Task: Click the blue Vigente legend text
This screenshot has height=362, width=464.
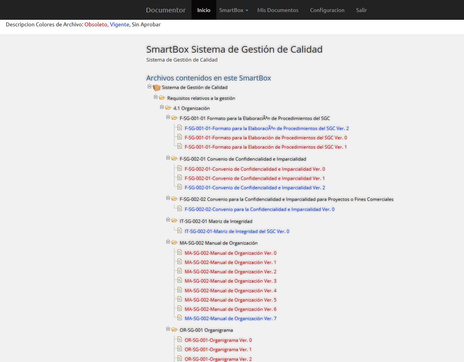Action: click(x=120, y=24)
